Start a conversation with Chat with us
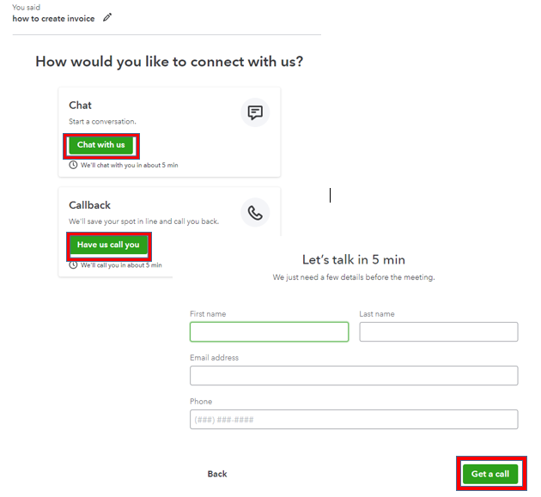 click(x=101, y=145)
